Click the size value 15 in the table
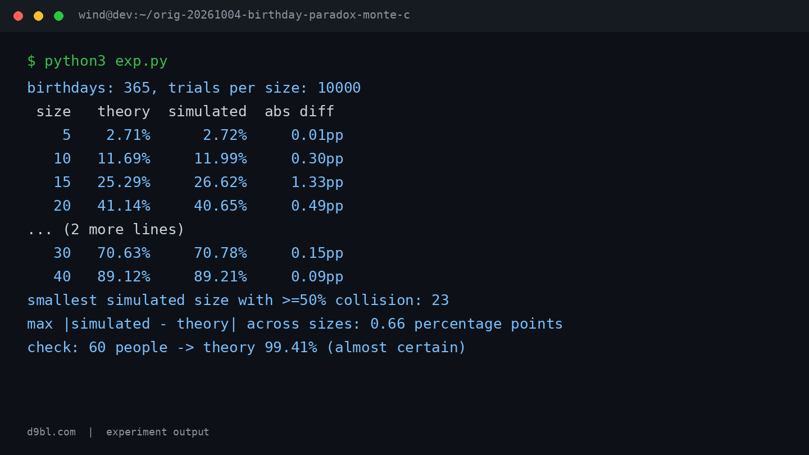This screenshot has width=809, height=455. tap(62, 183)
